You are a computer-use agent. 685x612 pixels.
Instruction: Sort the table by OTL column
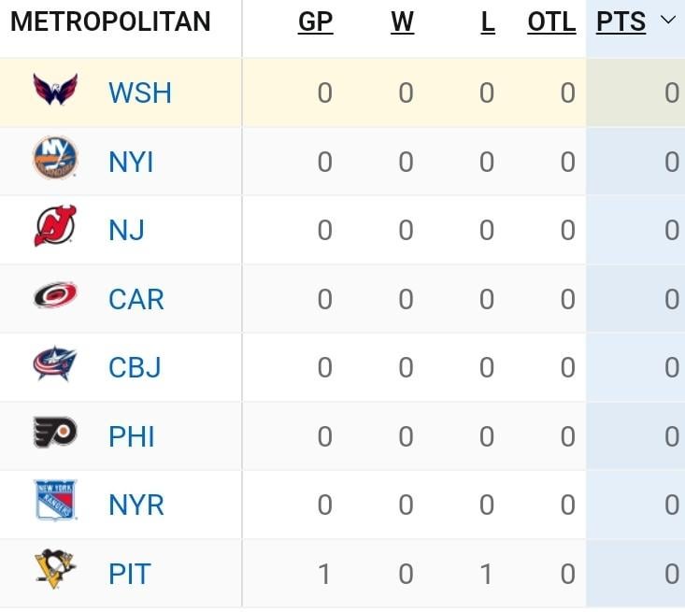(x=551, y=22)
